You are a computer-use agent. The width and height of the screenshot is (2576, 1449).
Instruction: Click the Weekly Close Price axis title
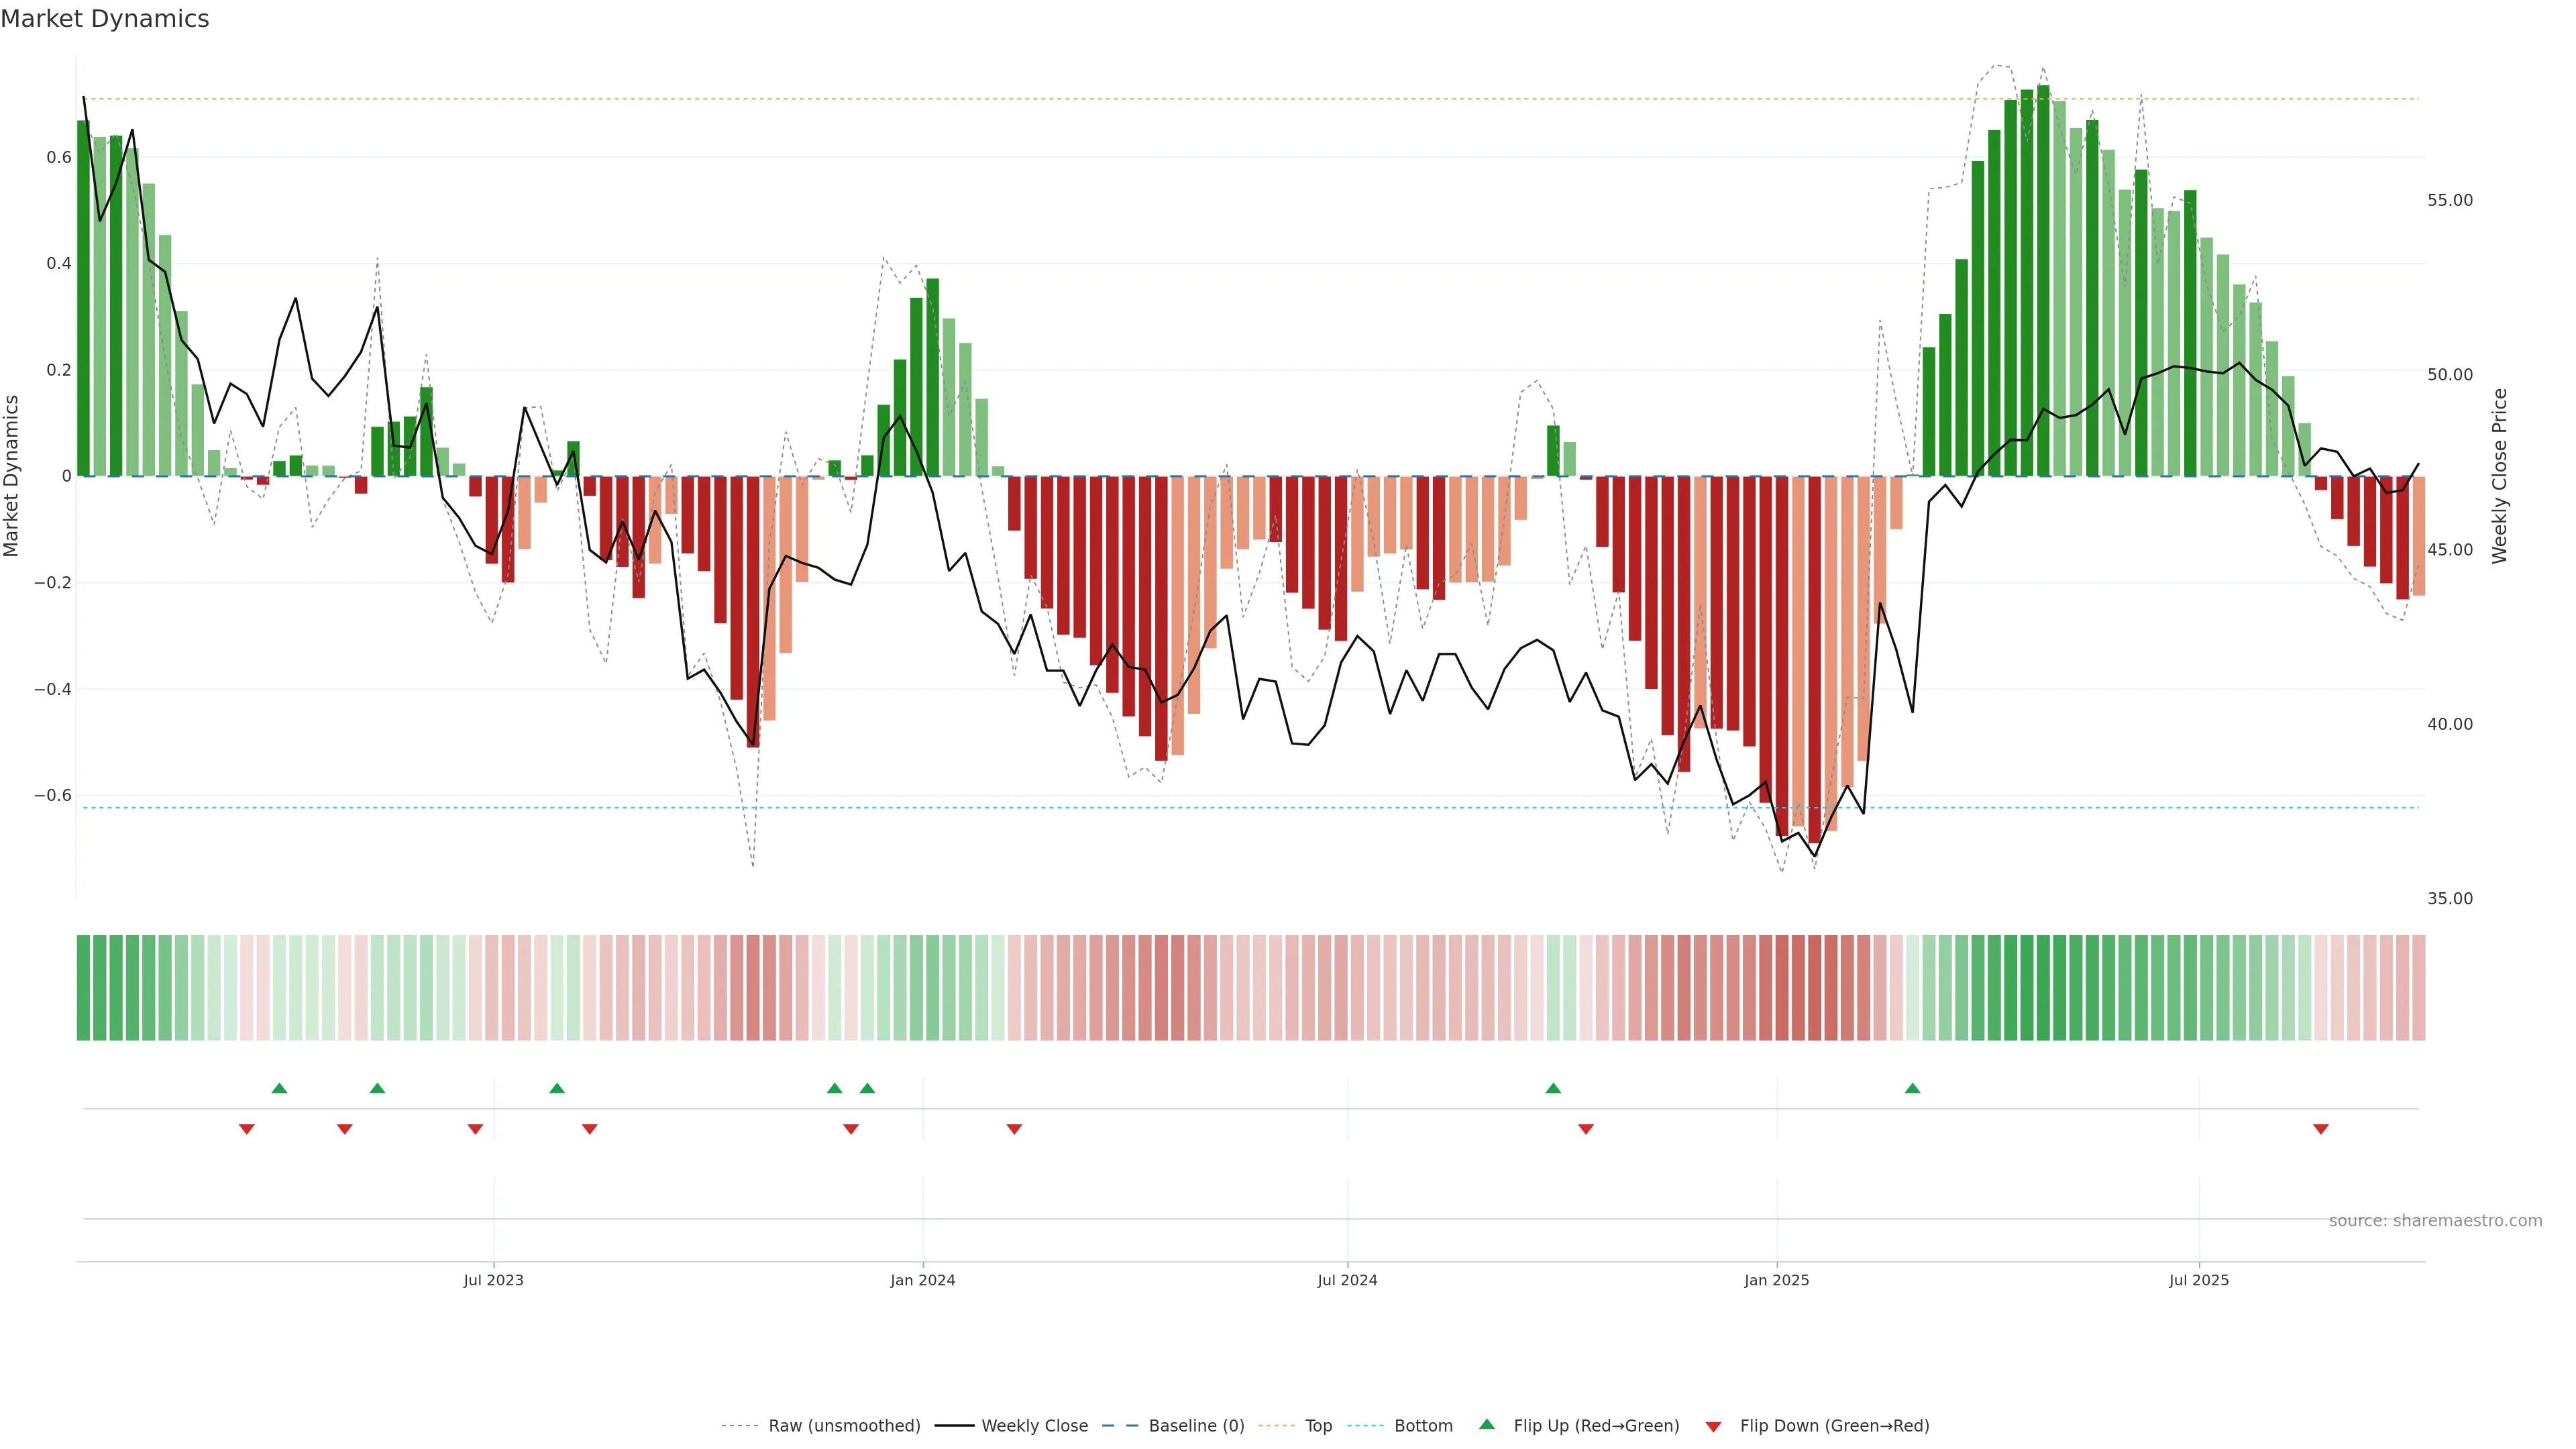(x=2499, y=476)
